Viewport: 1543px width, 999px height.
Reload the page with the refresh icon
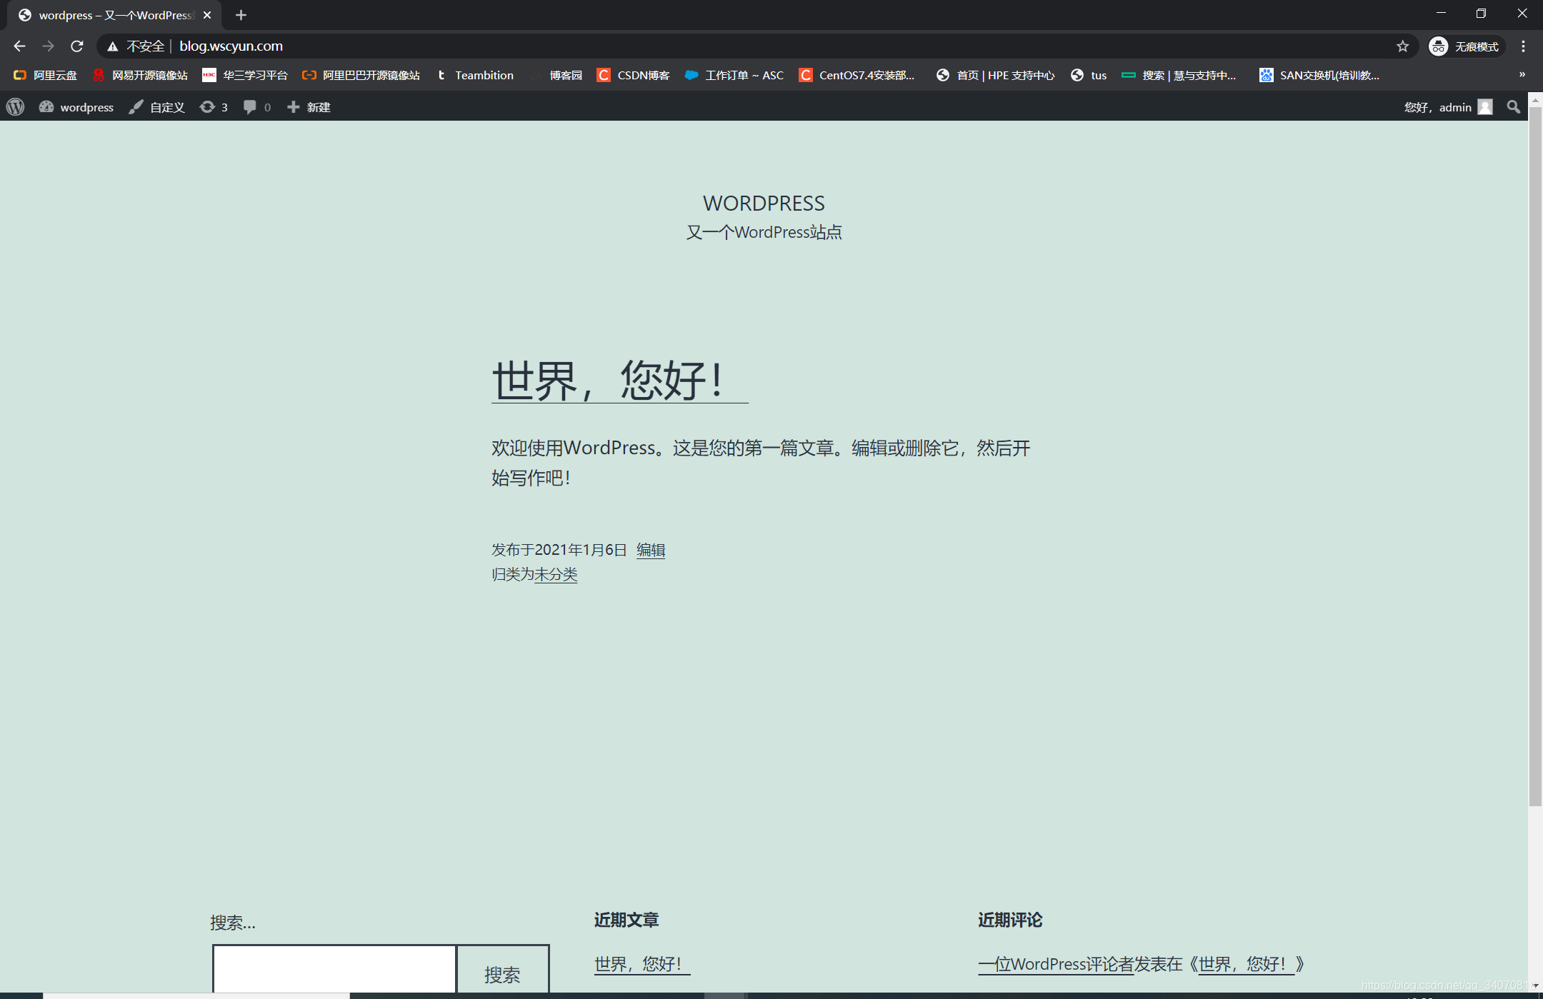pyautogui.click(x=77, y=46)
